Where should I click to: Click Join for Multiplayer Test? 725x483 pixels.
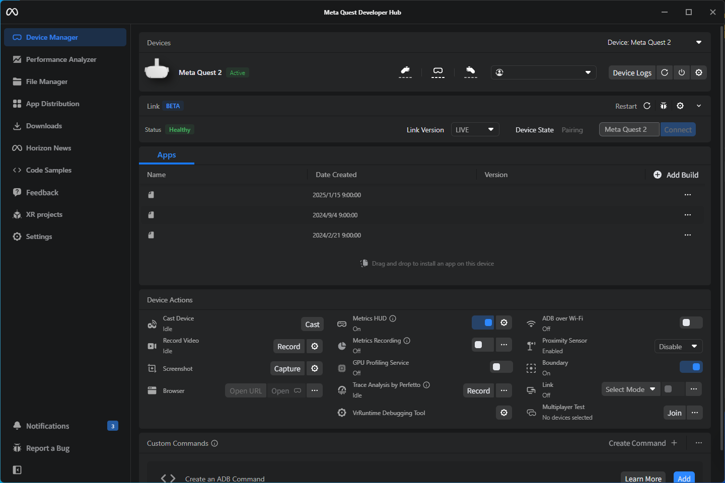click(x=675, y=413)
